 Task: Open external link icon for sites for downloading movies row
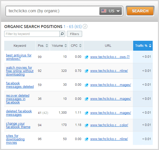[x=87, y=139]
